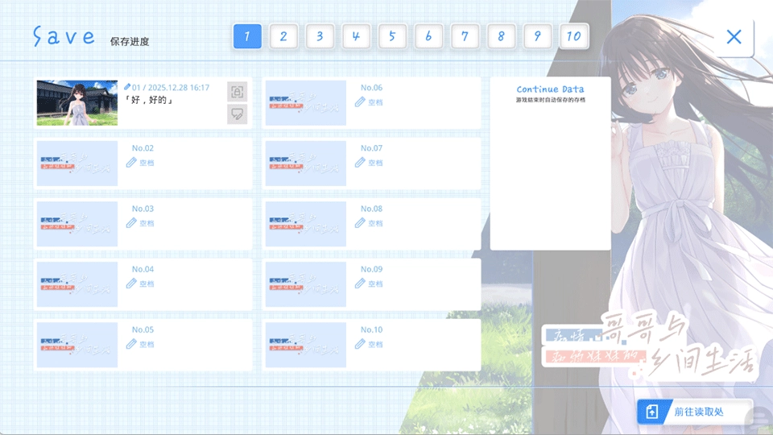Pick empty save slot No.10
Viewport: 773px width, 435px height.
point(371,344)
